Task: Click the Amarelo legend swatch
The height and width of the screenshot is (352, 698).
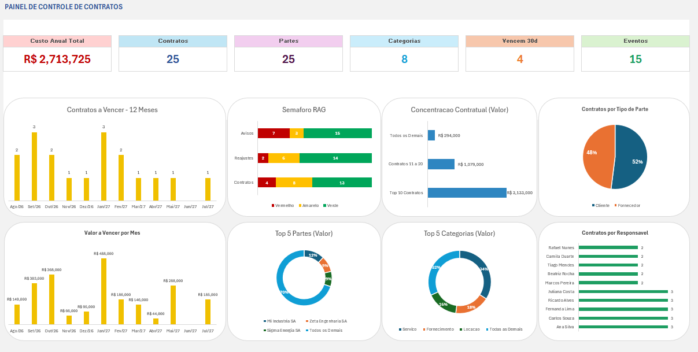Action: [300, 205]
